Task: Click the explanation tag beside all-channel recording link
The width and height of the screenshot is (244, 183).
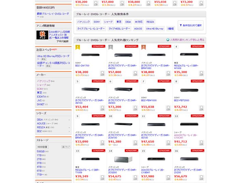Action: pyautogui.click(x=48, y=66)
